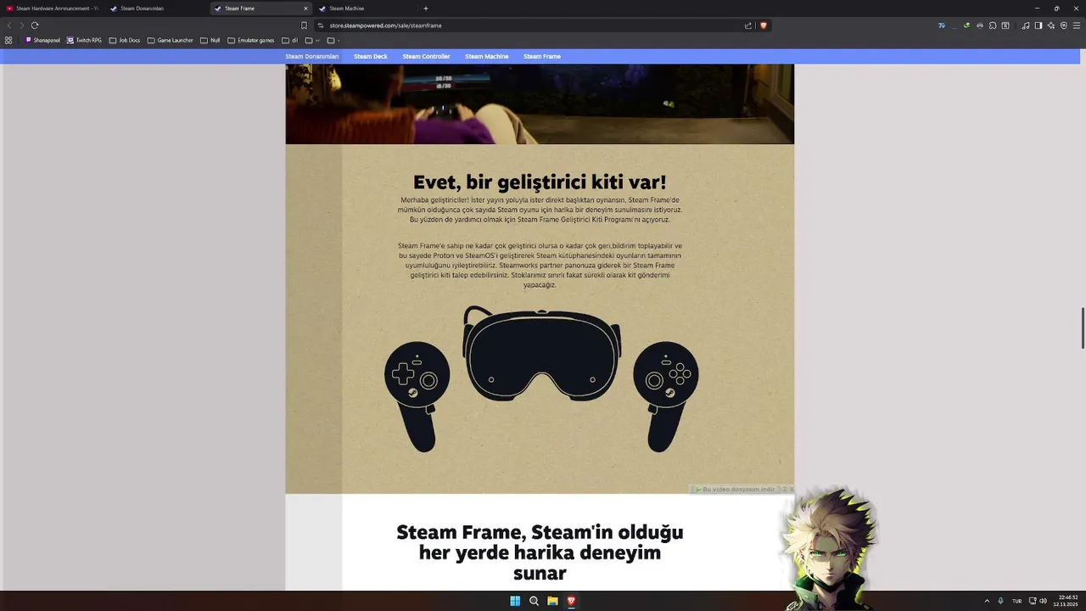This screenshot has width=1086, height=611.
Task: Switch keyboard language TUR indicator
Action: (x=1016, y=601)
